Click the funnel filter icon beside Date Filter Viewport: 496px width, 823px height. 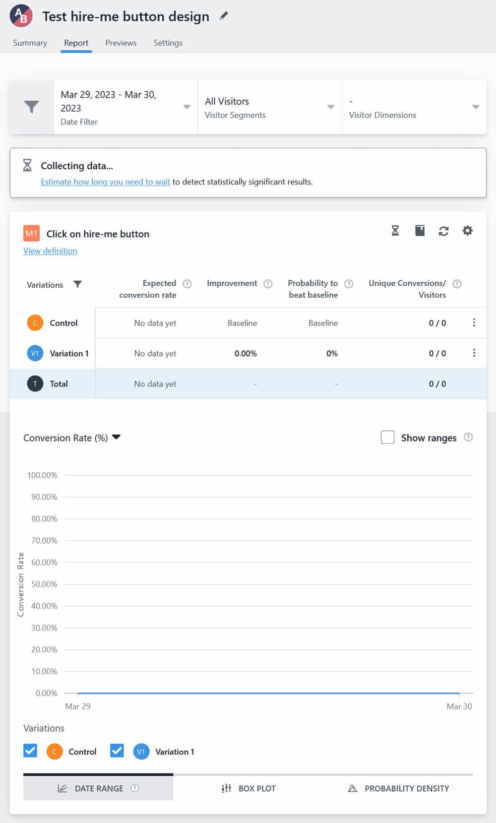click(31, 107)
